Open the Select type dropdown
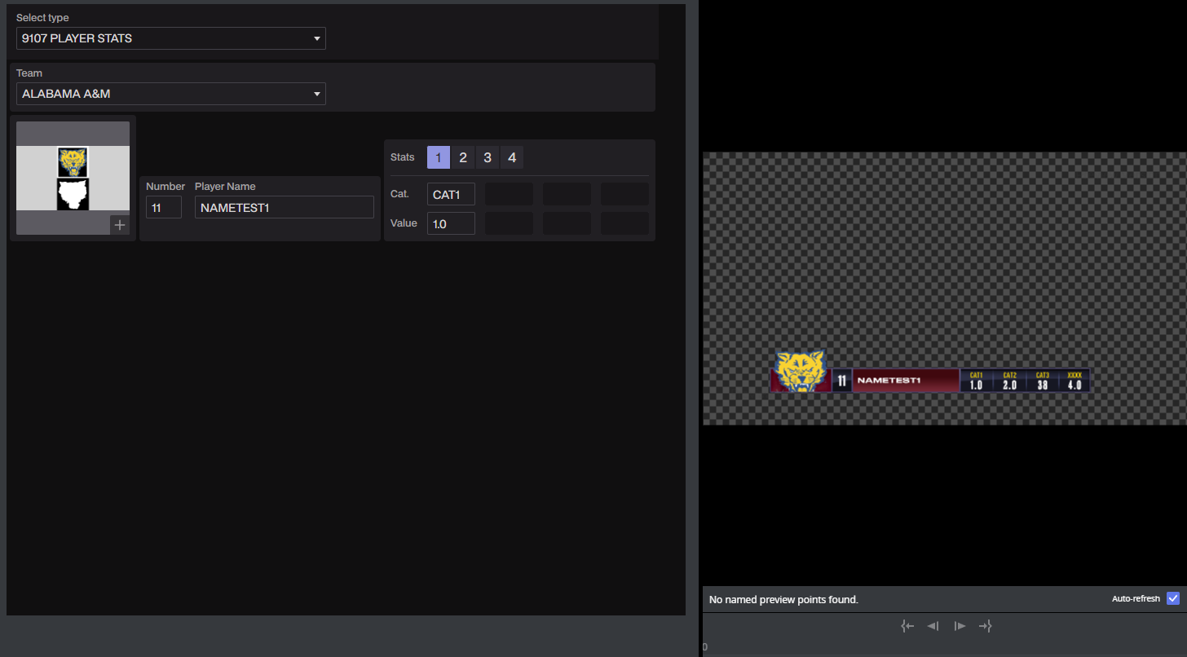The image size is (1187, 657). tap(171, 38)
